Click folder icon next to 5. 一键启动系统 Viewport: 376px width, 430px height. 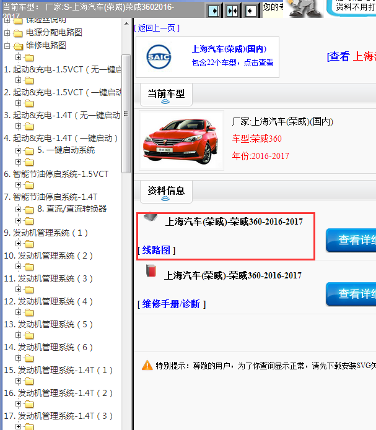29,151
